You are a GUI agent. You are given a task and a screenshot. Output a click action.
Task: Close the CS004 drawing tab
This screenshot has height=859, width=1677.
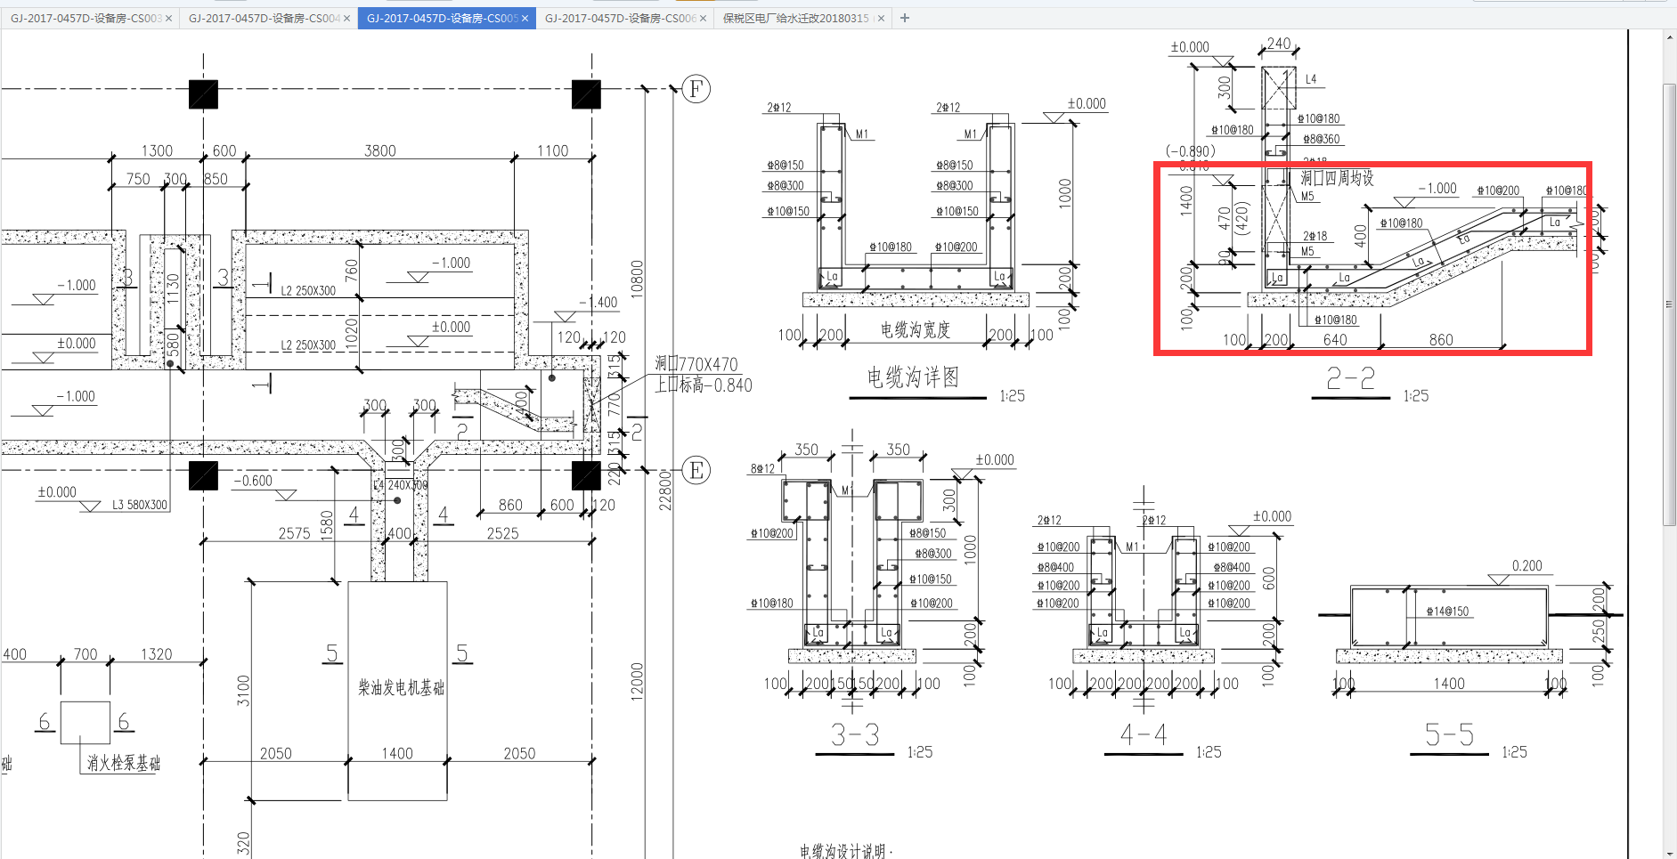point(346,18)
